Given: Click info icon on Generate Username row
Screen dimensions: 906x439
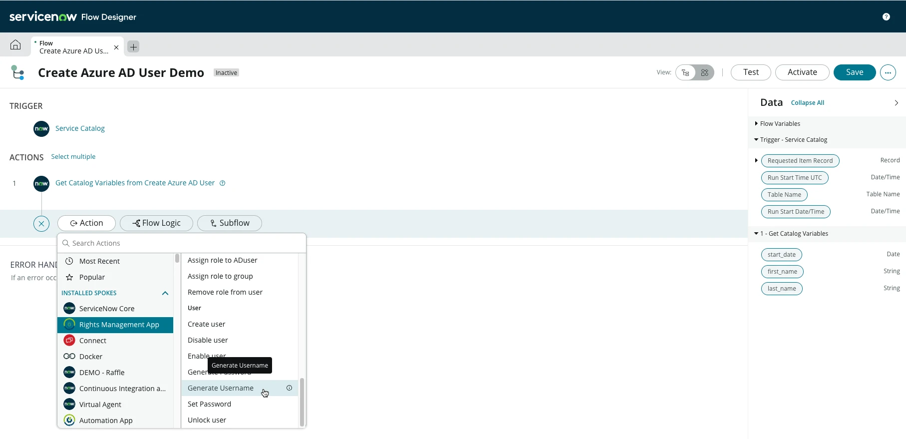Looking at the screenshot, I should (x=289, y=388).
